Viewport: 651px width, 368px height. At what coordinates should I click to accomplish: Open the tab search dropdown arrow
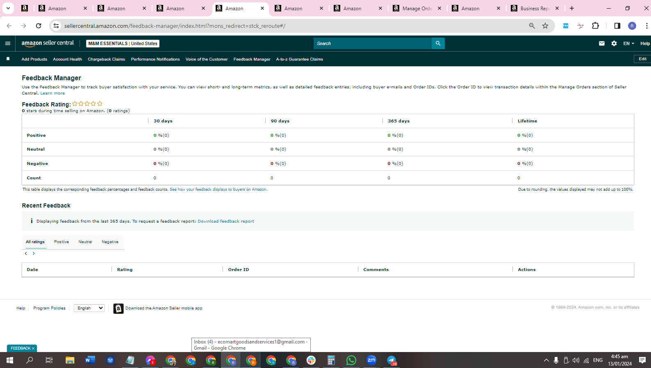(8, 8)
